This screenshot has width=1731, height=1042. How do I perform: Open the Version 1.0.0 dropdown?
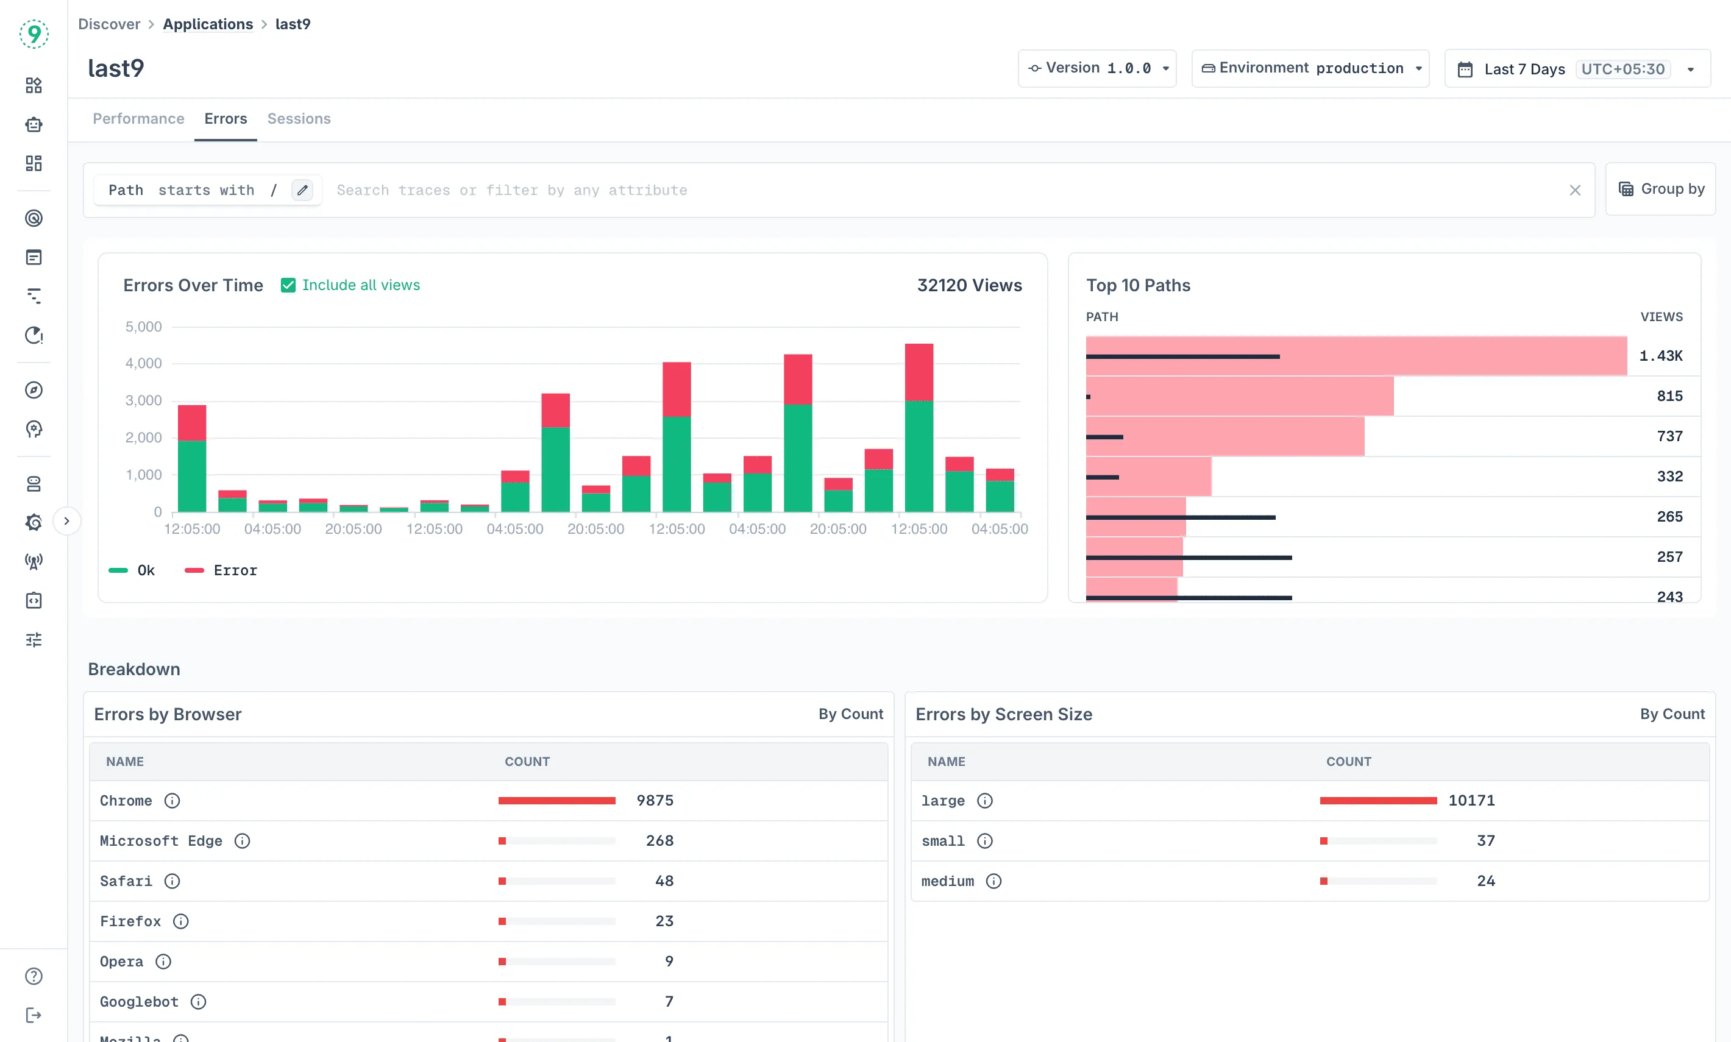point(1097,68)
